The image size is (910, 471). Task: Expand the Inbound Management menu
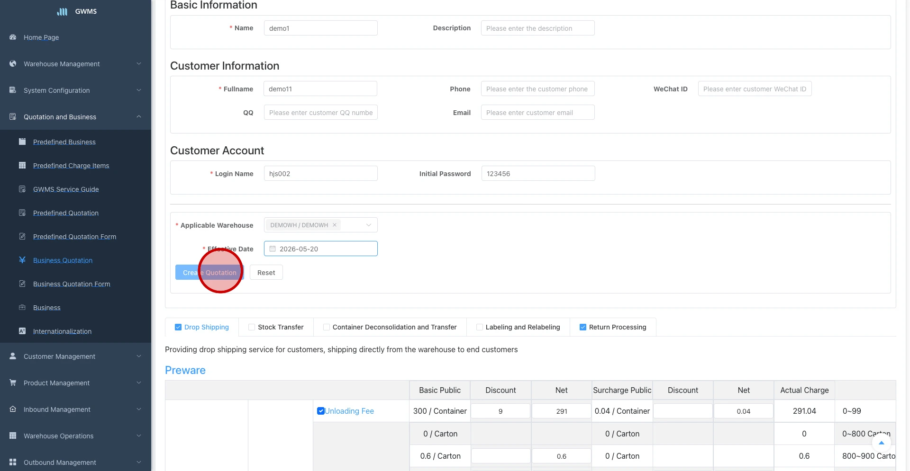[139, 409]
